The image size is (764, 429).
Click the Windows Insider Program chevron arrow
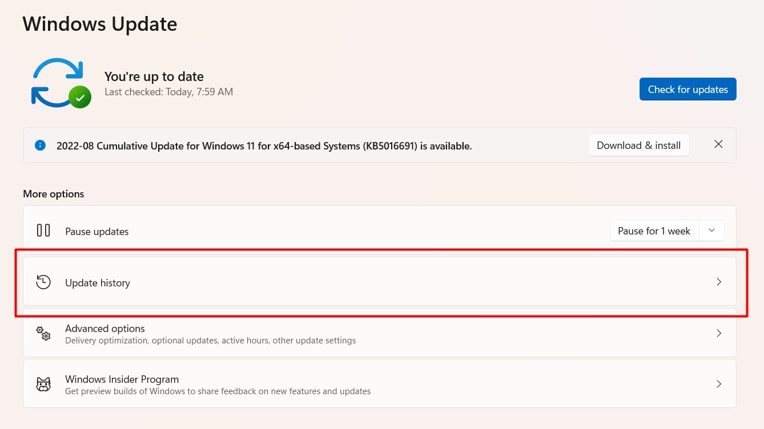point(719,384)
